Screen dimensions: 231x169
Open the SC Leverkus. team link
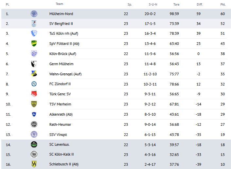tap(60, 144)
